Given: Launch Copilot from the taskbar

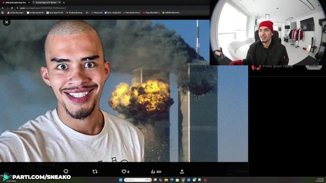Looking at the screenshot, I should pyautogui.click(x=160, y=180).
